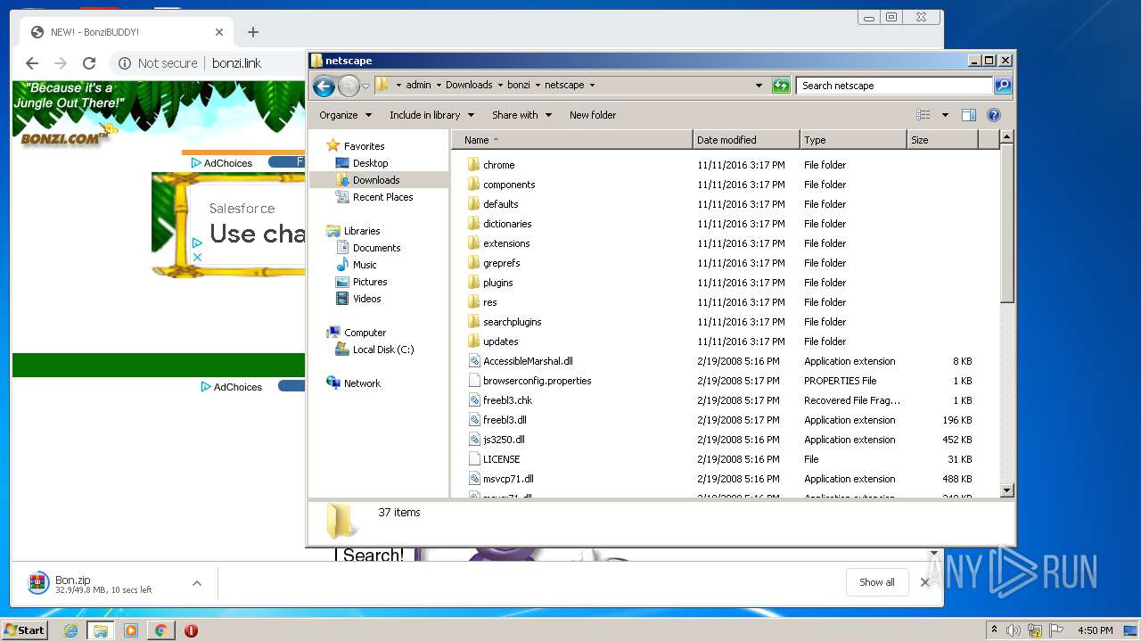The image size is (1141, 642).
Task: Click New folder button
Action: 593,115
